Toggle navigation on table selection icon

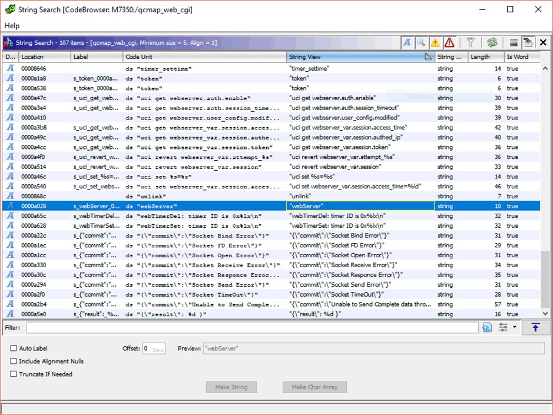click(x=528, y=42)
